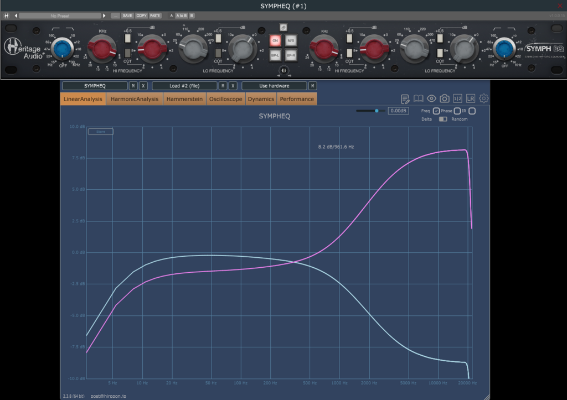Click the A to B copy button

tap(182, 15)
